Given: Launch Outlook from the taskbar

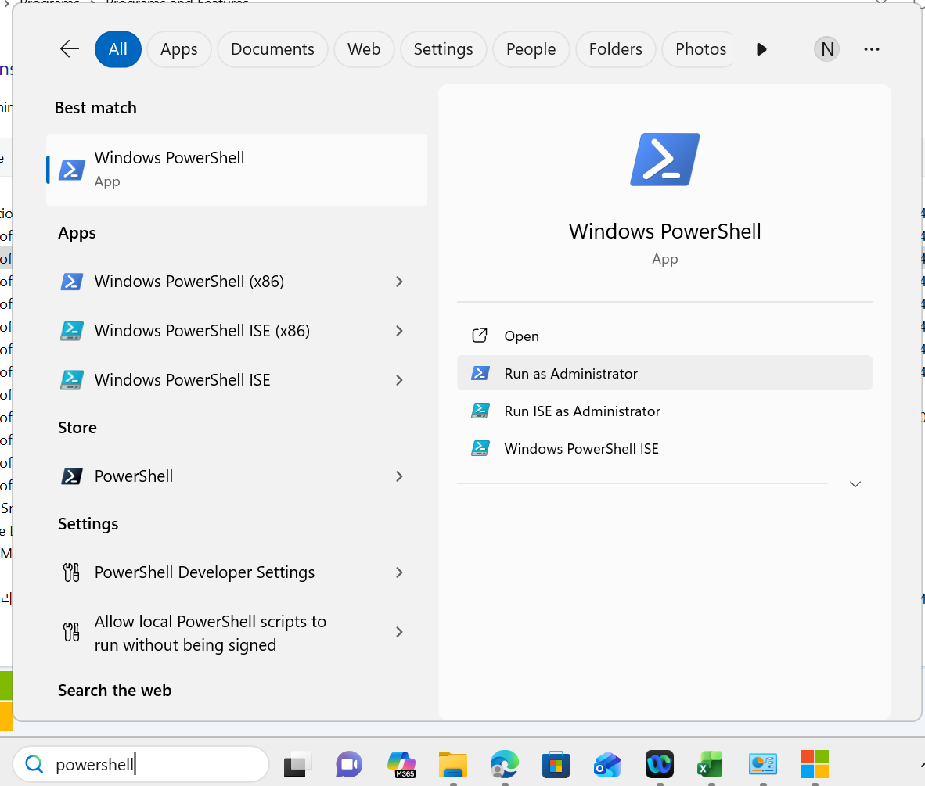Looking at the screenshot, I should point(607,765).
